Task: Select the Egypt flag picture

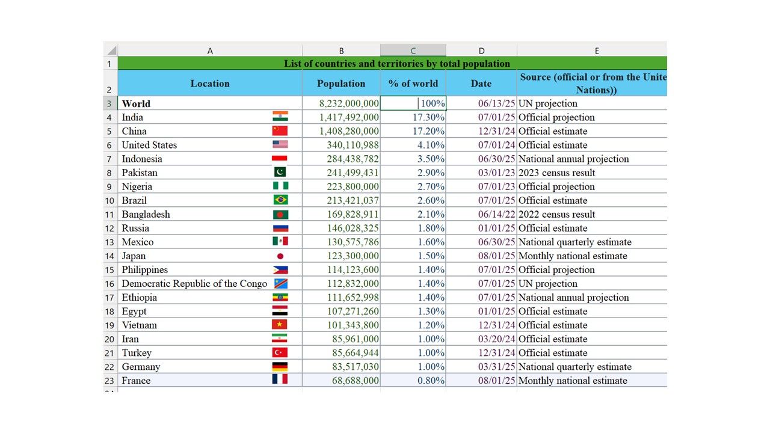Action: tap(280, 311)
